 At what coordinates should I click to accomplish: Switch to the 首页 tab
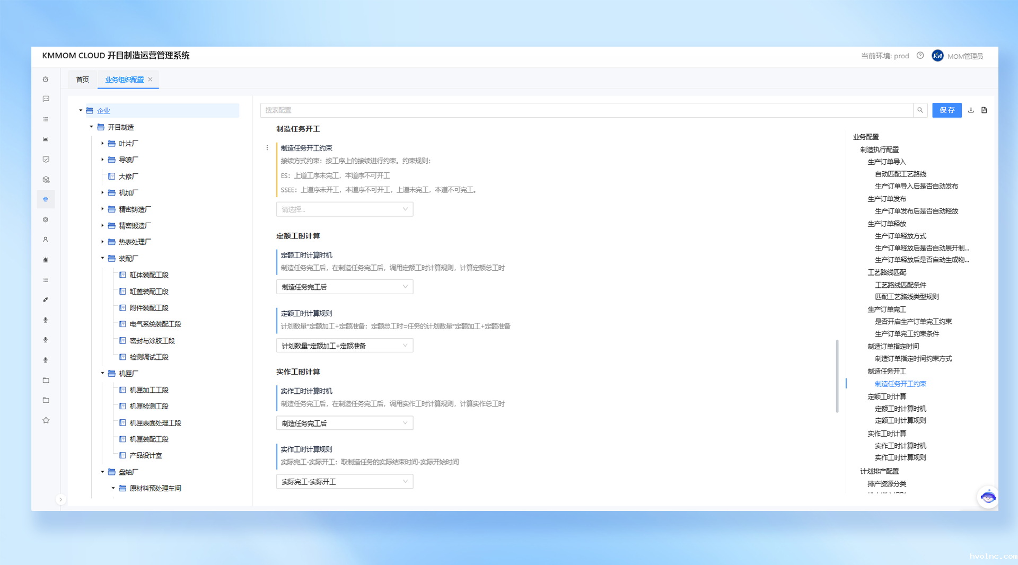point(82,80)
